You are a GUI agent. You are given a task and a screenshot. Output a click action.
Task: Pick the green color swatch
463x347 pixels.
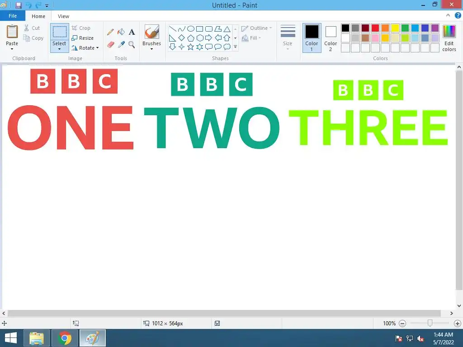(x=405, y=28)
